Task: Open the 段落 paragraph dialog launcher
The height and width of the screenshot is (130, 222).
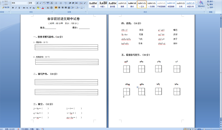Action: (86, 12)
